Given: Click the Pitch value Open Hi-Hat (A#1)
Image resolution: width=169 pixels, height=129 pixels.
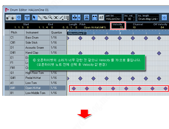Looking at the screenshot, I should click(95, 27).
